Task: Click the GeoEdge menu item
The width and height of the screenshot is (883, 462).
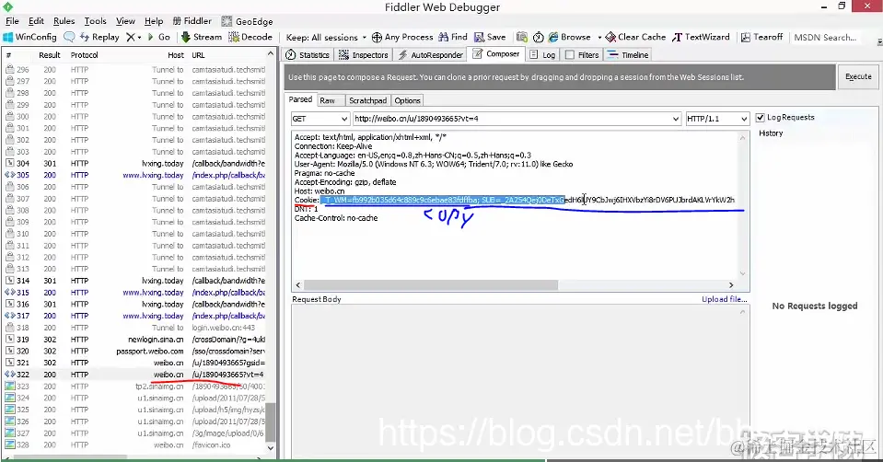Action: 247,21
